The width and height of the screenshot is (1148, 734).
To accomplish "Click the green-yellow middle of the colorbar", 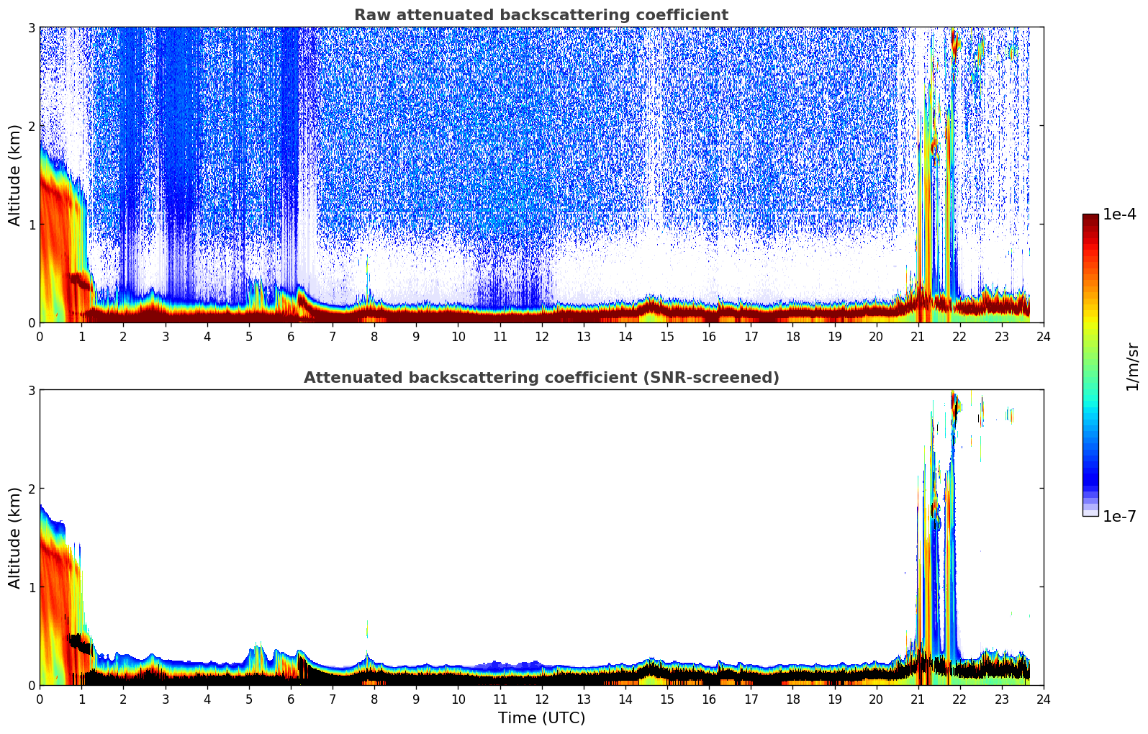I will (x=1090, y=345).
